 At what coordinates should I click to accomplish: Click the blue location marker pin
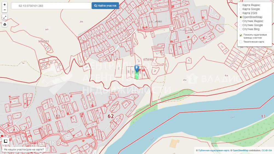pos(137,69)
